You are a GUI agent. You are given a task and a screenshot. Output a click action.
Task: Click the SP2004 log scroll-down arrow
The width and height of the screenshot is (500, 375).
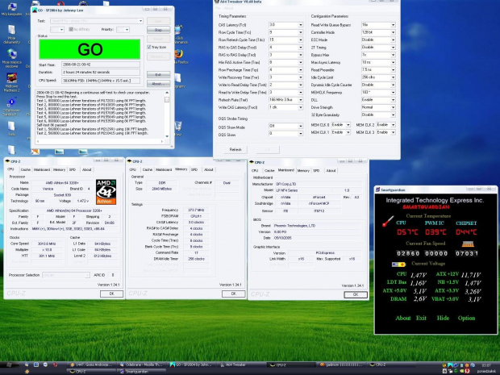click(x=167, y=136)
